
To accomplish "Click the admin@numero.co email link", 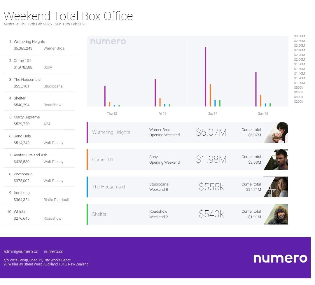I will [x=21, y=251].
